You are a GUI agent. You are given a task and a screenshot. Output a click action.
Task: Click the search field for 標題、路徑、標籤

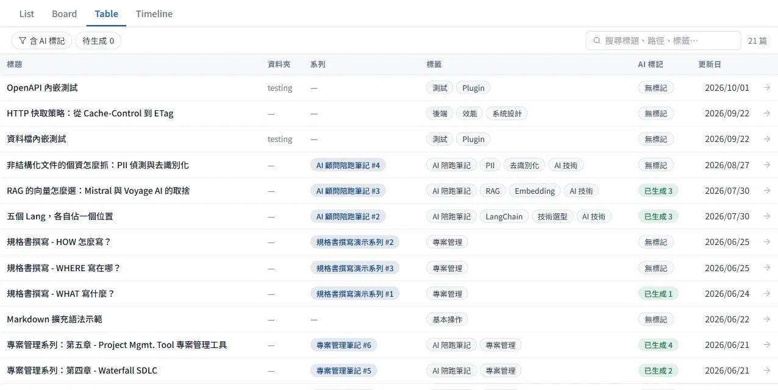pos(663,41)
